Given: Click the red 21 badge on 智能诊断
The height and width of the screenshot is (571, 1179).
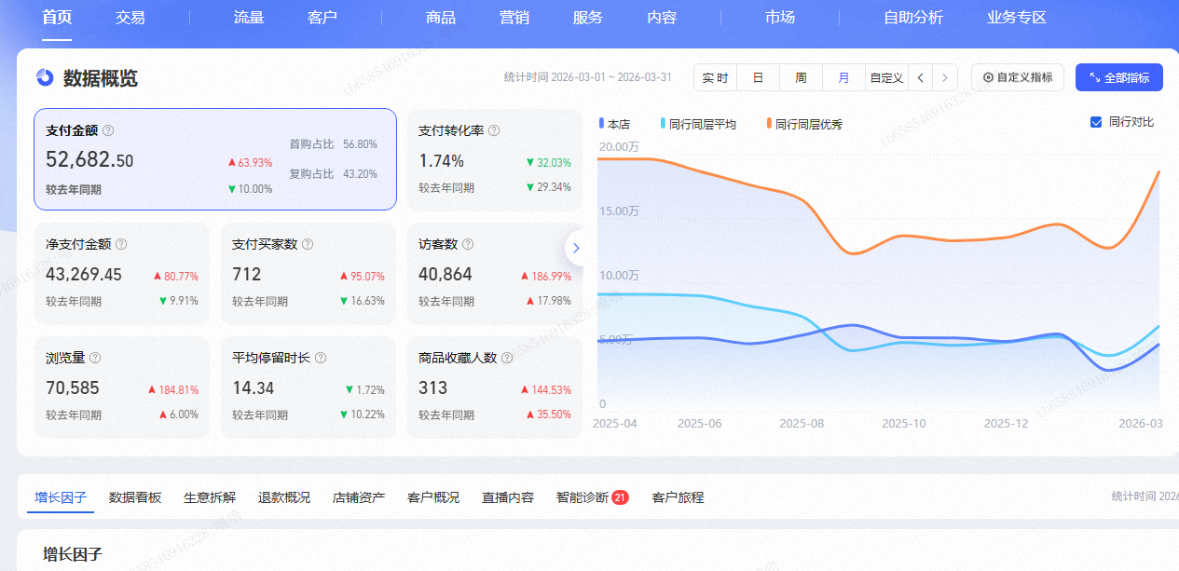Looking at the screenshot, I should [620, 497].
